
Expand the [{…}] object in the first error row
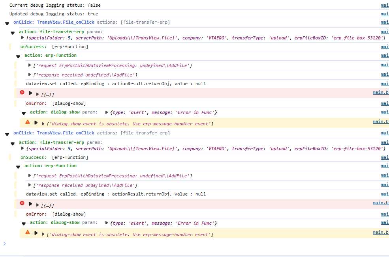[x=38, y=94]
